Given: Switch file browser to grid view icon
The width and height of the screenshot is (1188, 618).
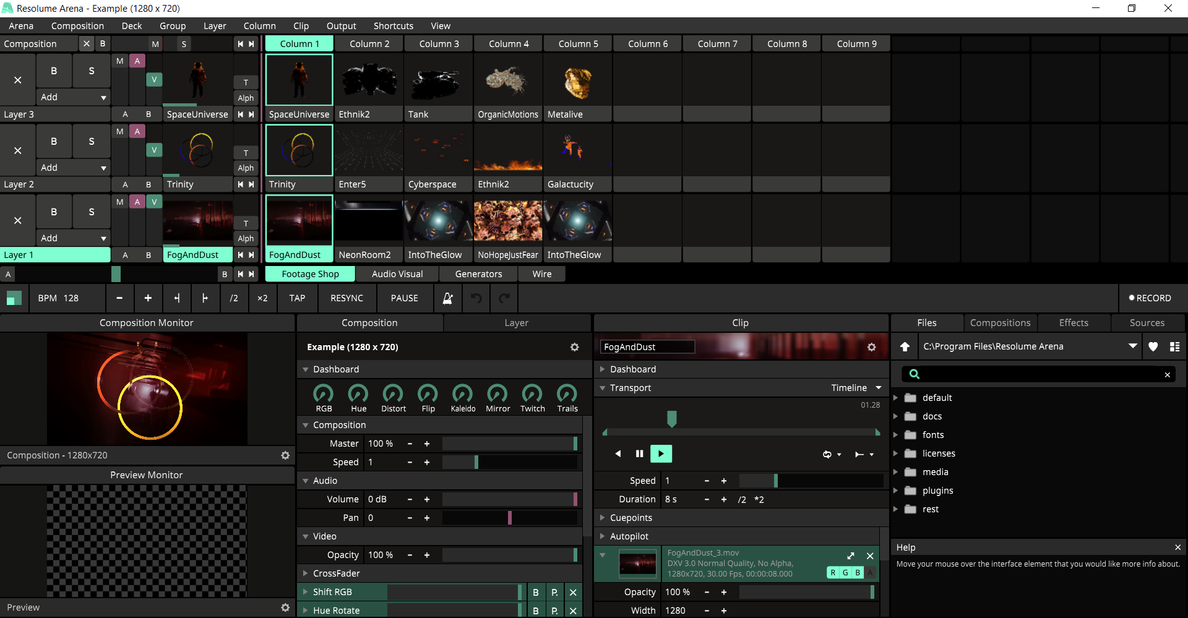Looking at the screenshot, I should coord(1174,346).
